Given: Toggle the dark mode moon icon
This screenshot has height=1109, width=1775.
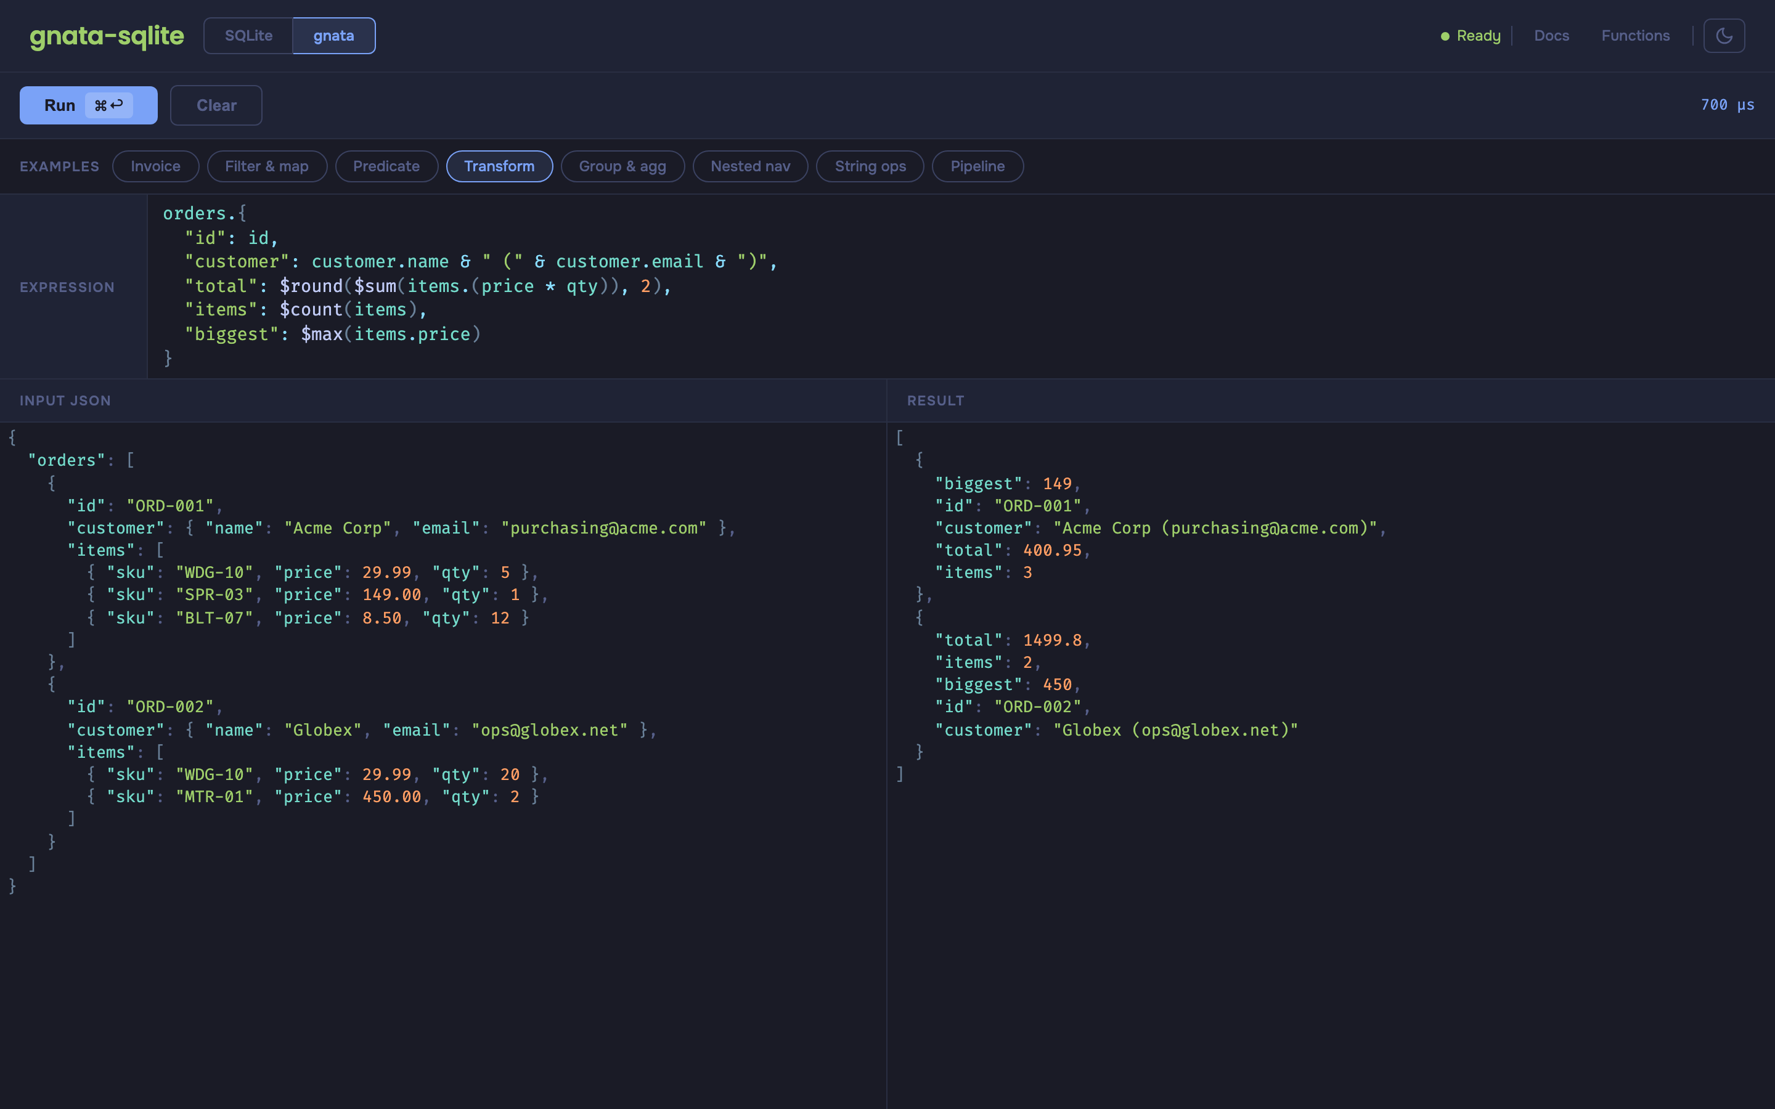Looking at the screenshot, I should click(x=1724, y=35).
